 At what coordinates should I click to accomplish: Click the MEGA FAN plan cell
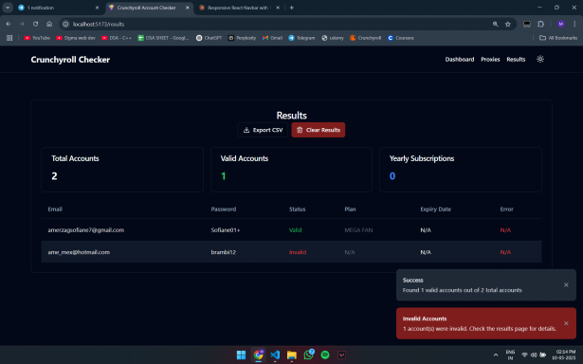click(x=358, y=230)
